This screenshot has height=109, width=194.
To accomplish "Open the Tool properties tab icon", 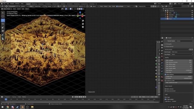I will (162, 41).
